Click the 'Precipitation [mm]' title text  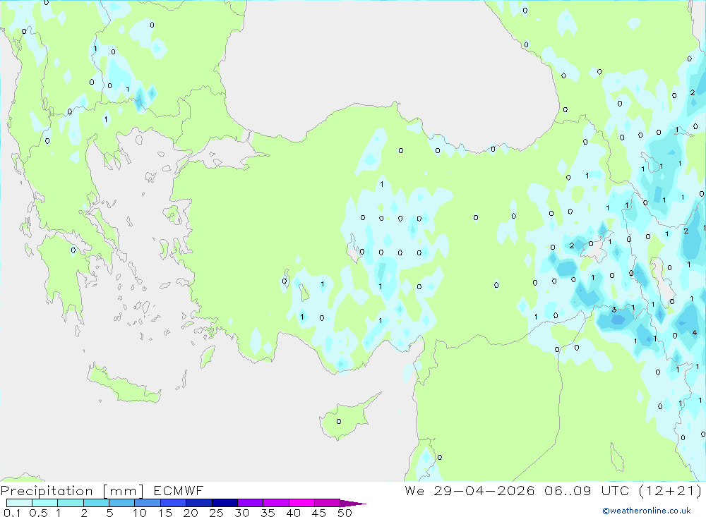72,491
